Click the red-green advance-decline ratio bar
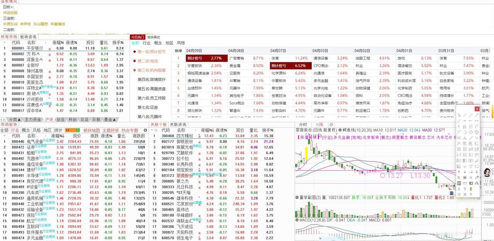The height and width of the screenshot is (241, 494). [x=72, y=130]
